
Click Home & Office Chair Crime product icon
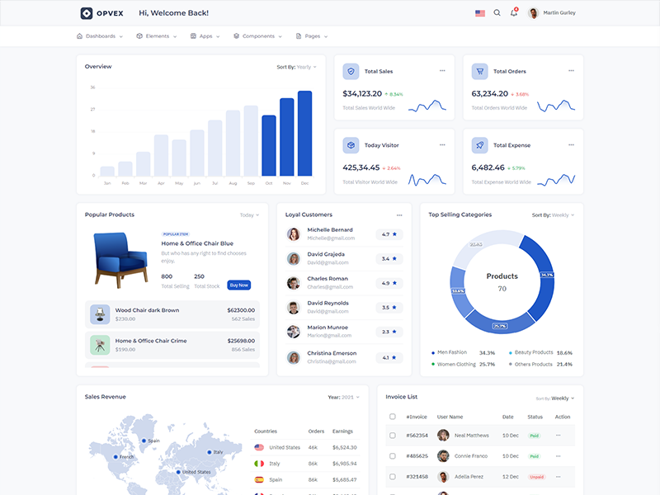pyautogui.click(x=100, y=345)
